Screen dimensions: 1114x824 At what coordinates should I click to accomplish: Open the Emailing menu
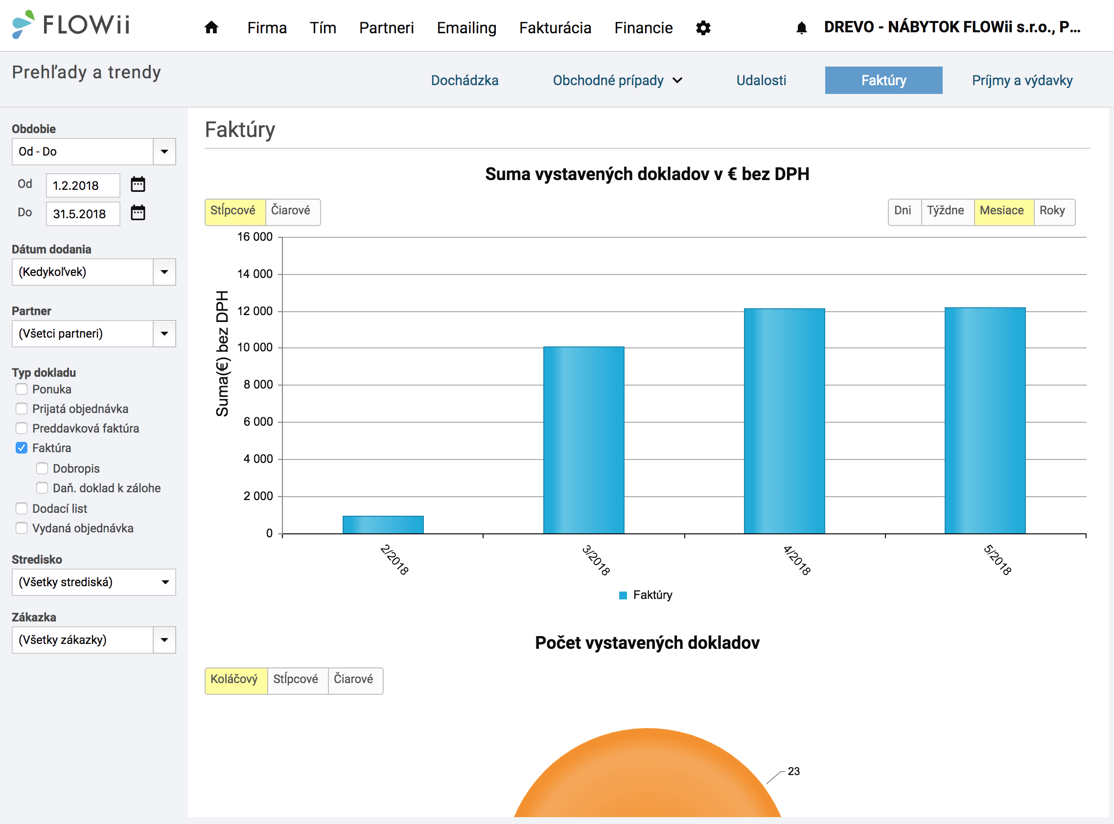point(466,28)
